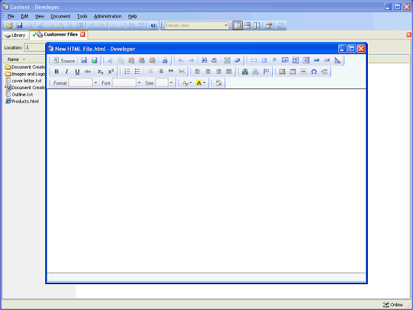Open the text color picker
Viewport: 413px width, 310px height.
[x=186, y=83]
